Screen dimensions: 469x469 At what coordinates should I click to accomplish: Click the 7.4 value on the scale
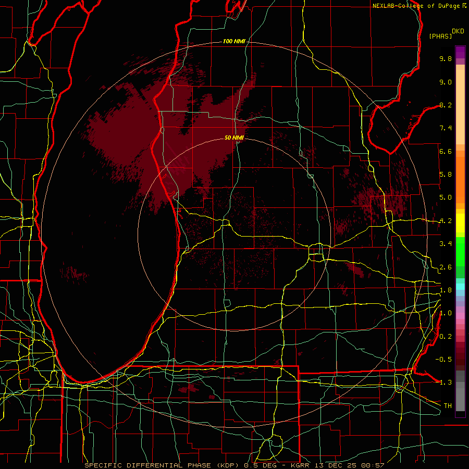click(446, 128)
